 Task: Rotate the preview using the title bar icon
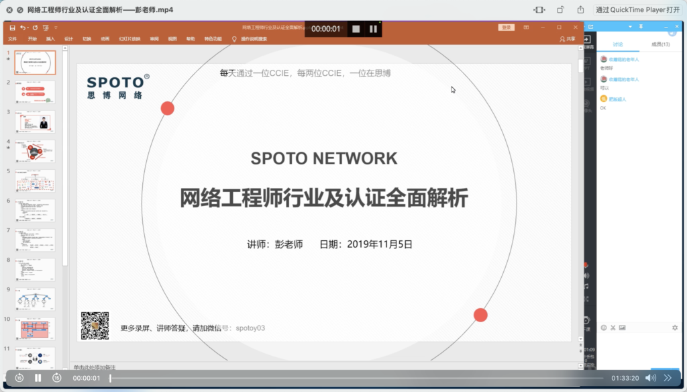(x=560, y=9)
